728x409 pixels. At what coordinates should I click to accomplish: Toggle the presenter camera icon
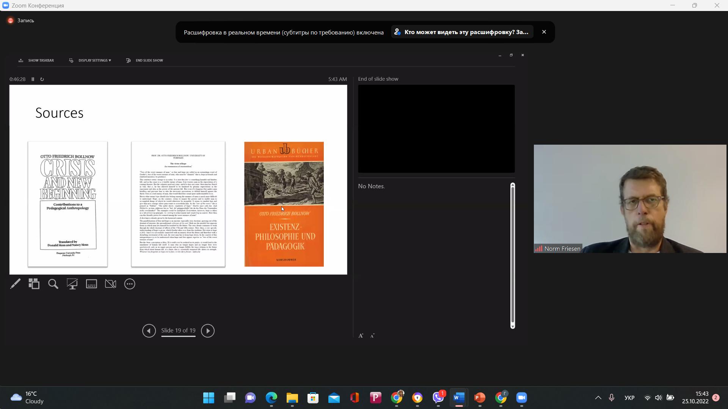point(110,284)
